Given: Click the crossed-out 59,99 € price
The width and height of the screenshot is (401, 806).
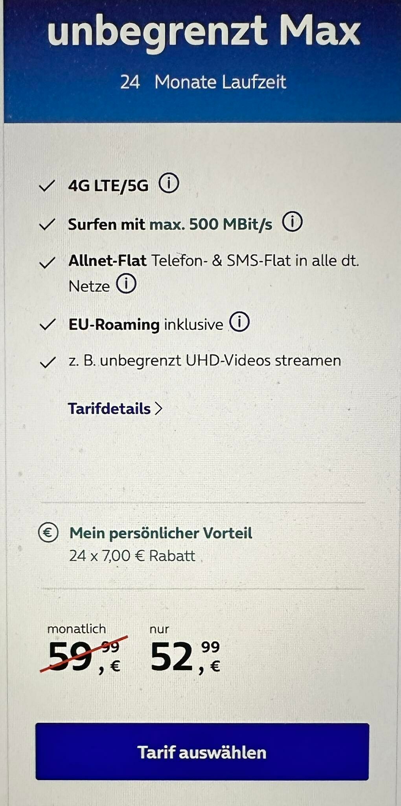Looking at the screenshot, I should coord(84,656).
